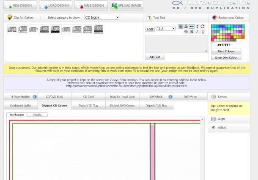Click the Adjust contrast icon

click(x=214, y=128)
